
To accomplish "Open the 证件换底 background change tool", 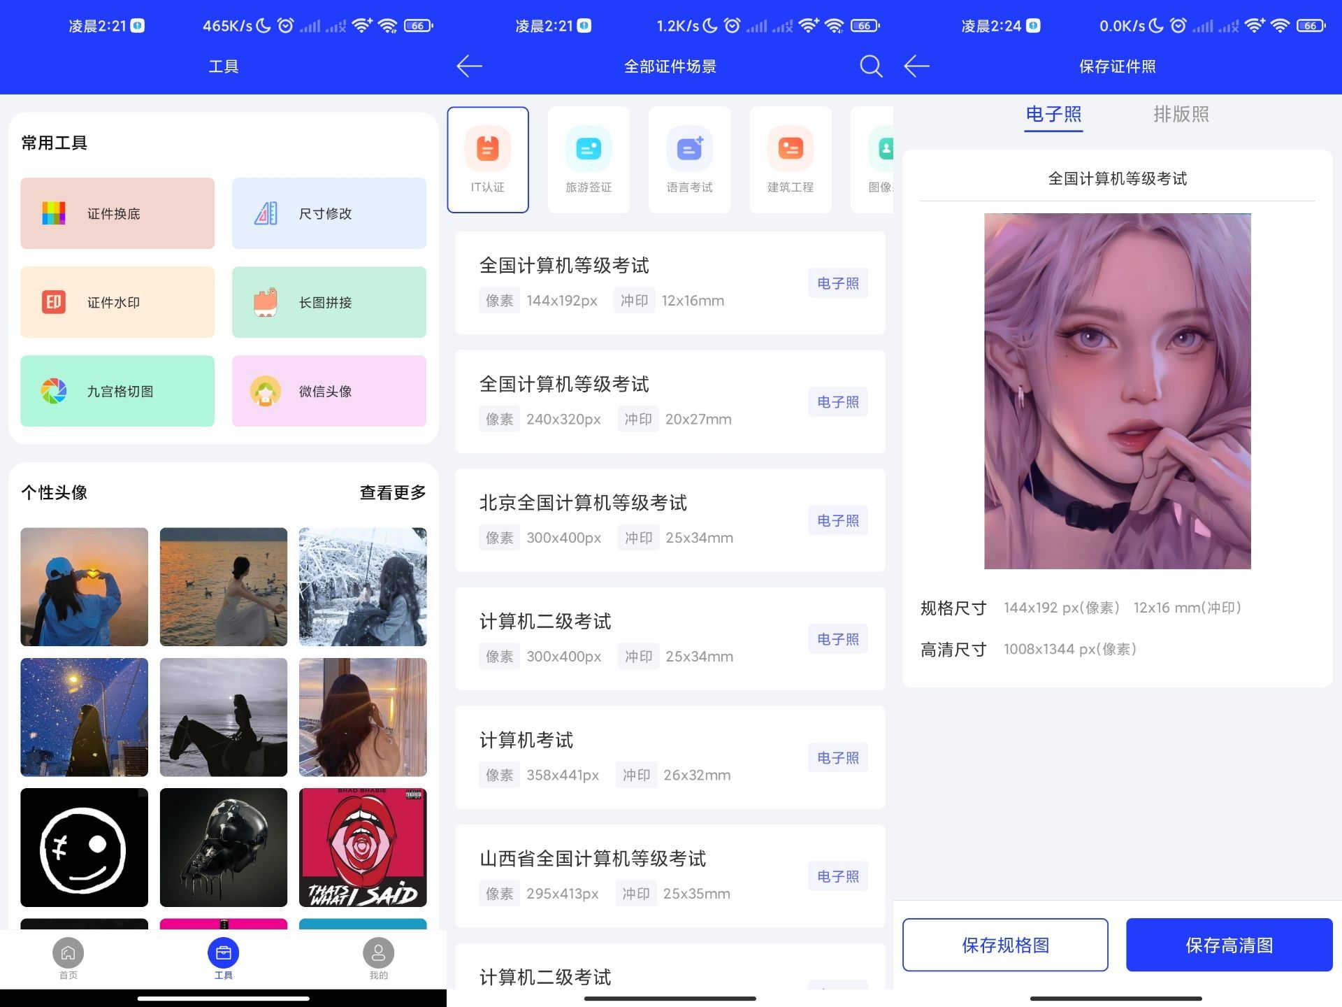I will click(x=117, y=213).
